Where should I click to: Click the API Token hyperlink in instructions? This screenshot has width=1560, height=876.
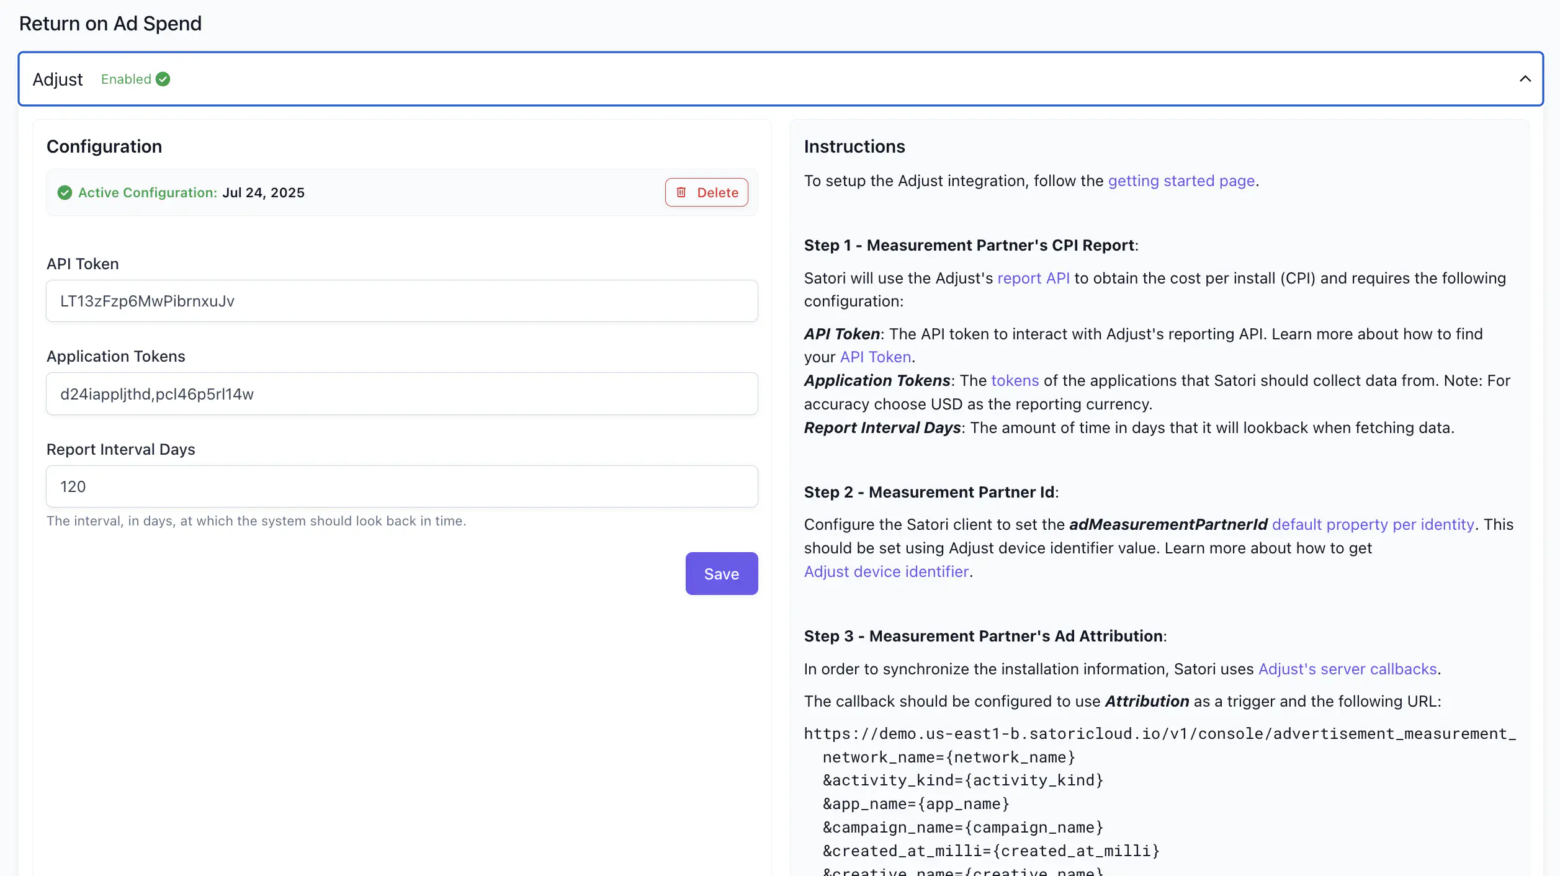click(875, 357)
